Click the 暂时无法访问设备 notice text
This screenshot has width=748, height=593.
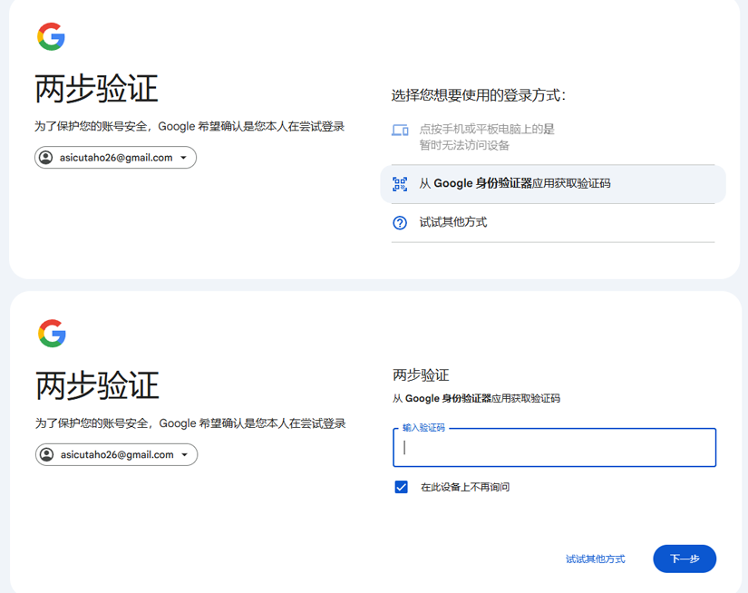pos(464,145)
